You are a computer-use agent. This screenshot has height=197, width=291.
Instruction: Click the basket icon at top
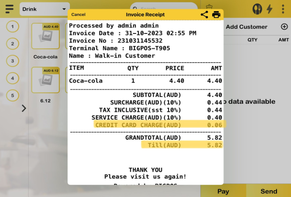coord(209,7)
